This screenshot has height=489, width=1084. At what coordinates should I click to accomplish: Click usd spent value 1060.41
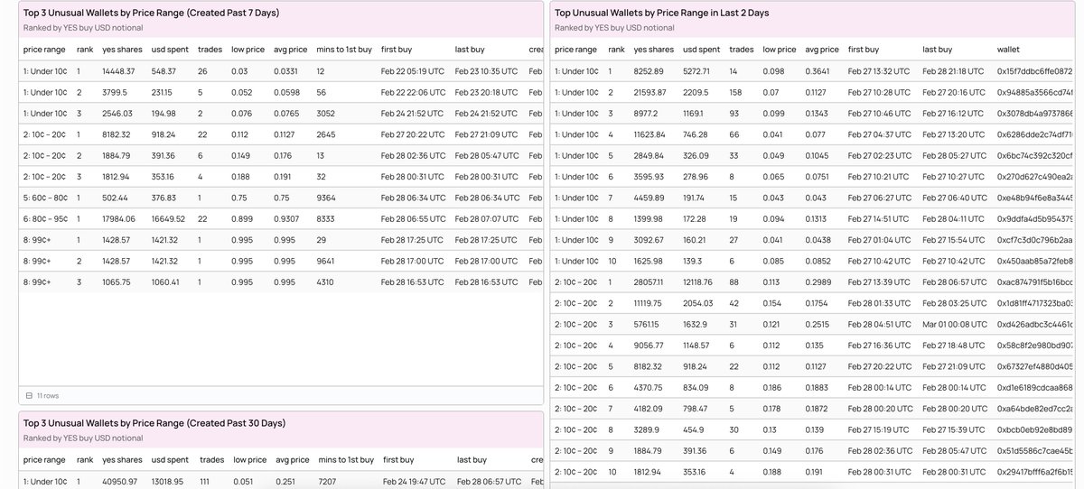(x=165, y=281)
